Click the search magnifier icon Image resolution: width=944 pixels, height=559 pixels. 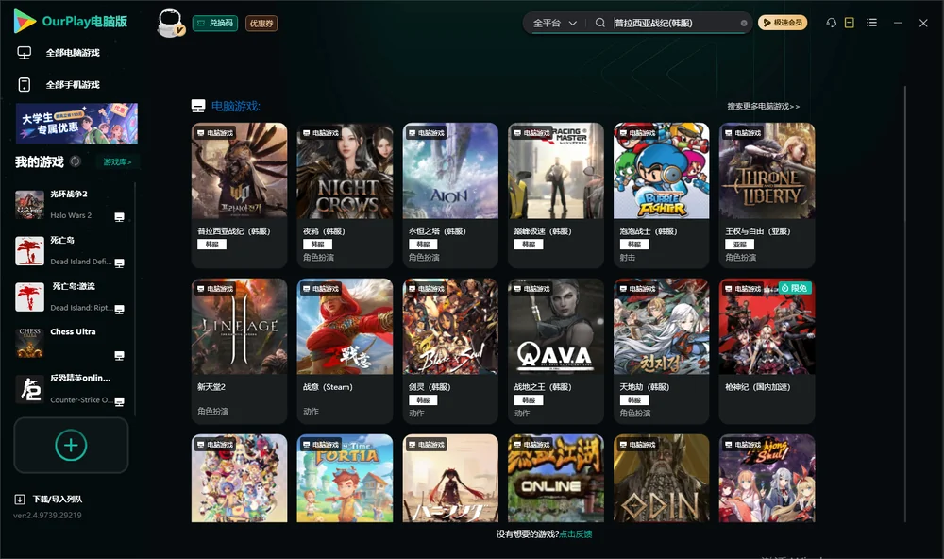point(600,23)
